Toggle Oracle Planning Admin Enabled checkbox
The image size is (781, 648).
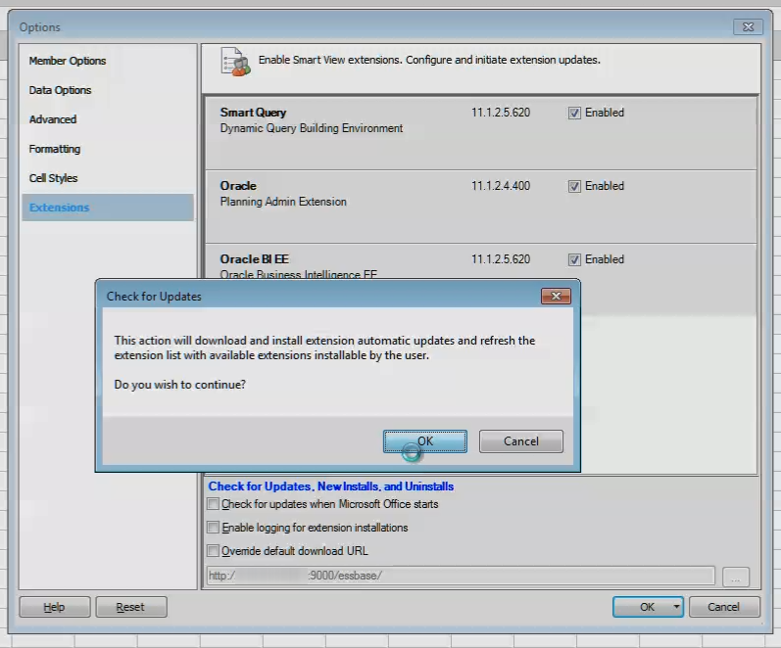point(574,186)
